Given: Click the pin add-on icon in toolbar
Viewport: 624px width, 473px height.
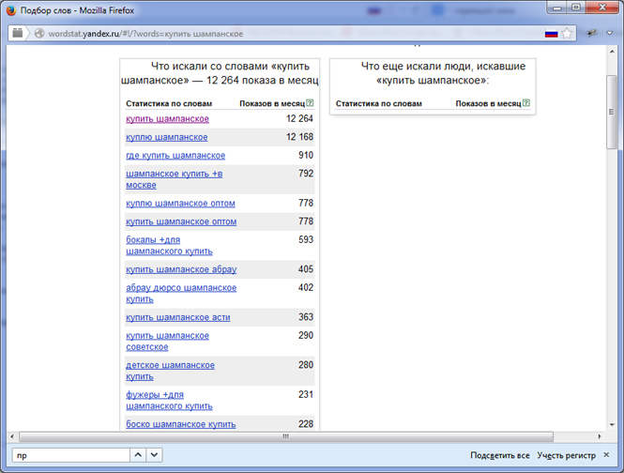Looking at the screenshot, I should tap(592, 33).
